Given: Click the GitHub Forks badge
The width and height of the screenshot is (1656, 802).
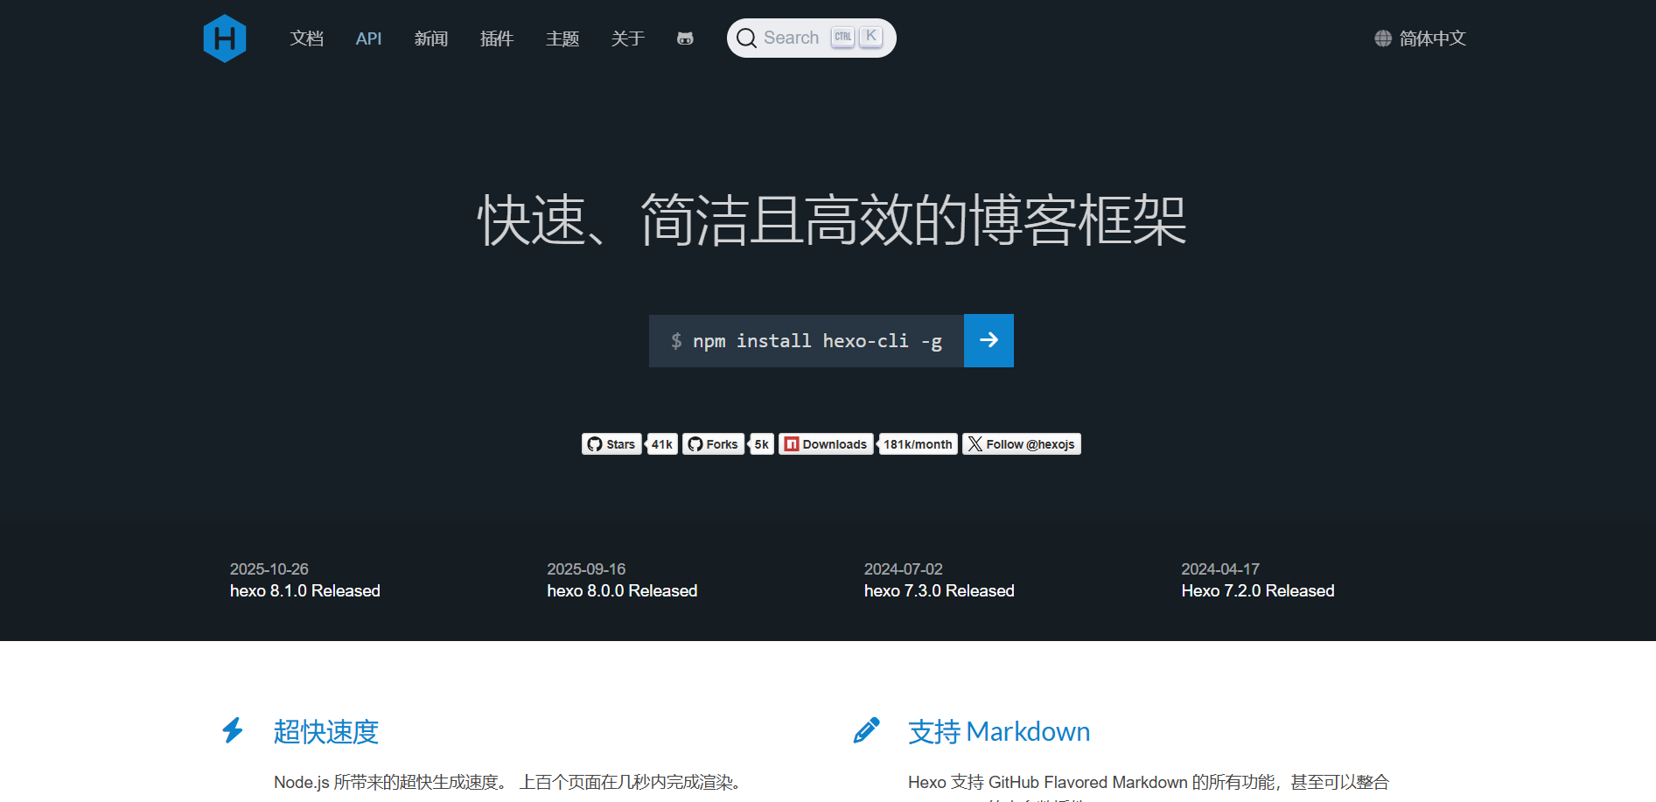Looking at the screenshot, I should pyautogui.click(x=713, y=444).
